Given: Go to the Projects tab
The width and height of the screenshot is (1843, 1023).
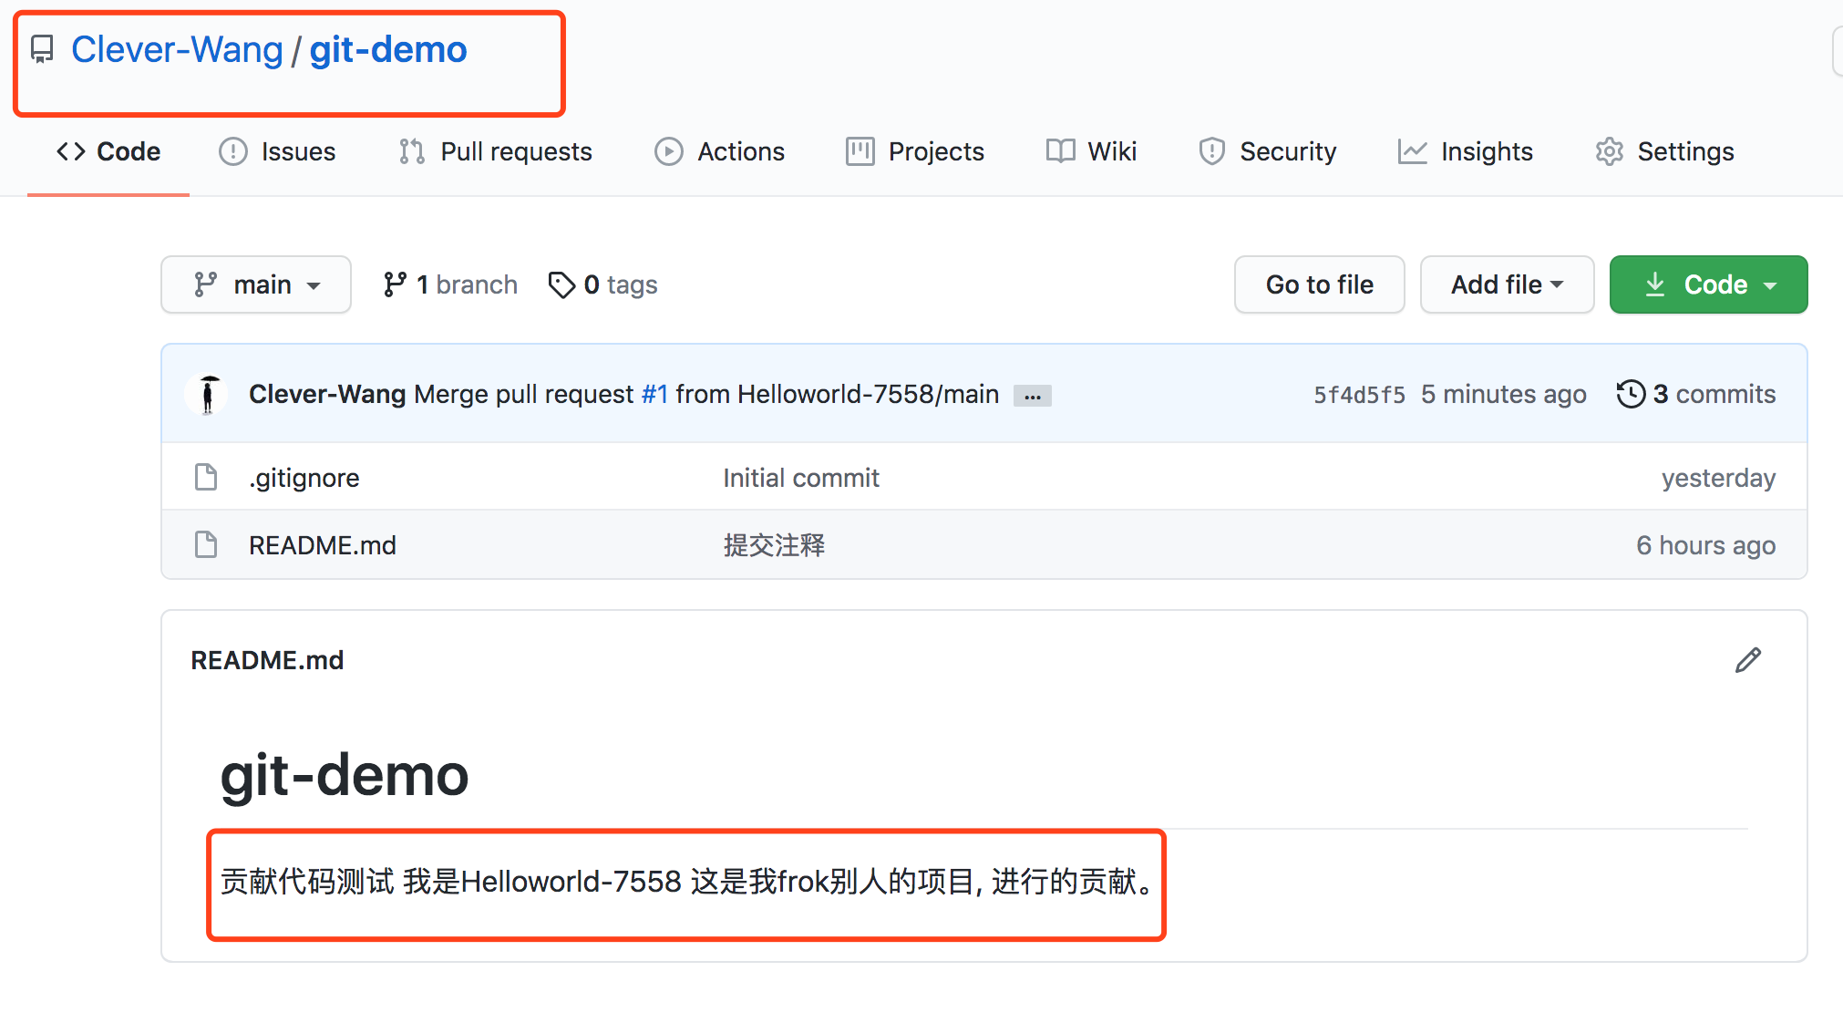Looking at the screenshot, I should (x=915, y=151).
